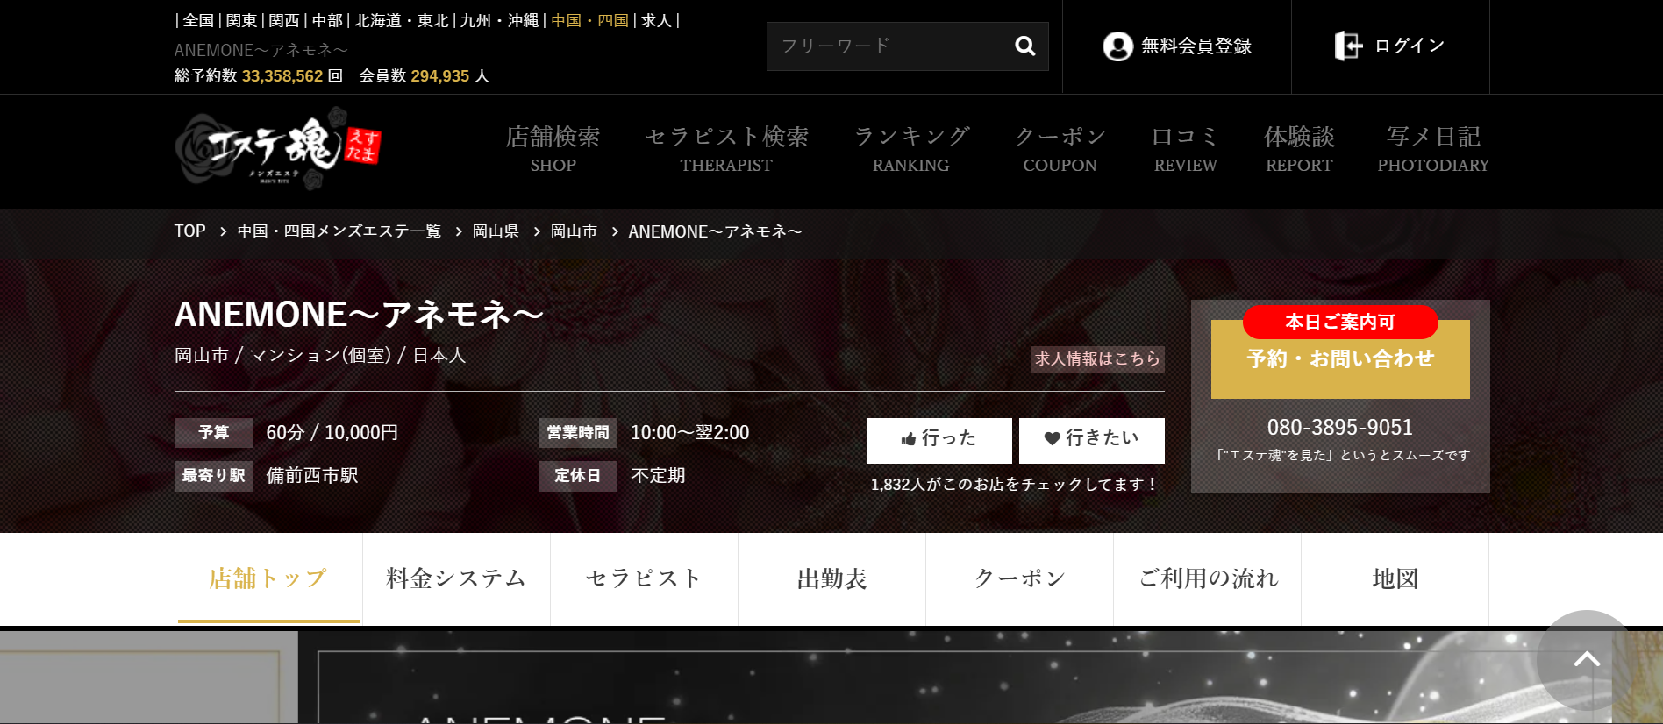Click 本日ご案内可 red badge
The image size is (1663, 724).
click(x=1340, y=322)
